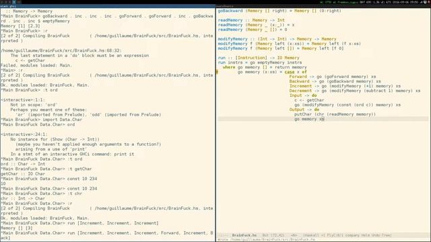Click the date and time in the top bar

(405, 2)
